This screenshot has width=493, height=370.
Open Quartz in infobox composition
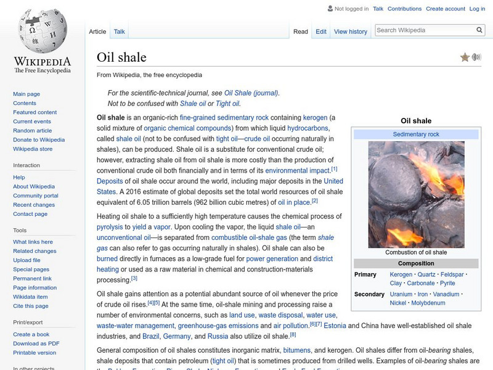426,274
